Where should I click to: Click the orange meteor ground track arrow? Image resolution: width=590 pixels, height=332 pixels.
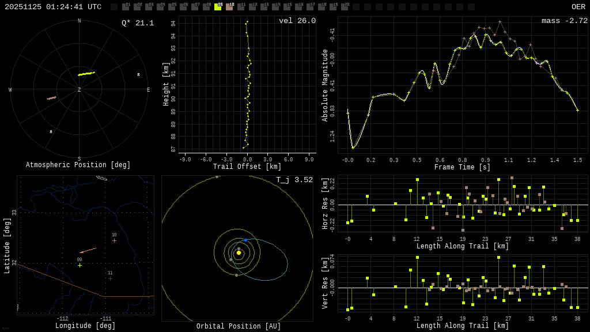click(88, 250)
